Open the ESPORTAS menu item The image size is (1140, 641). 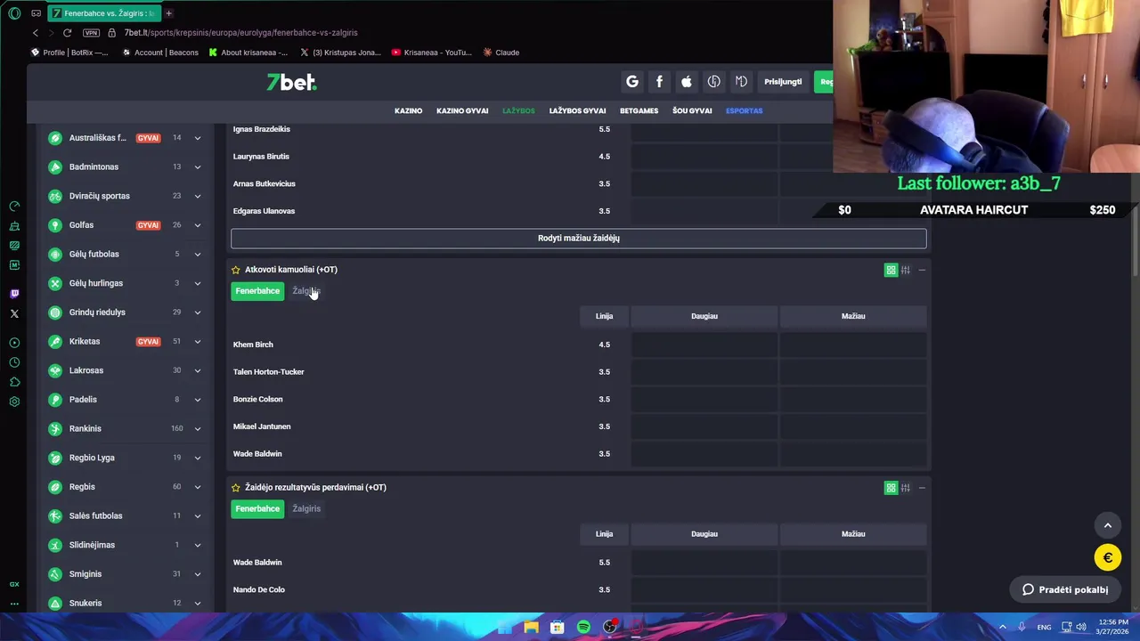tap(744, 111)
